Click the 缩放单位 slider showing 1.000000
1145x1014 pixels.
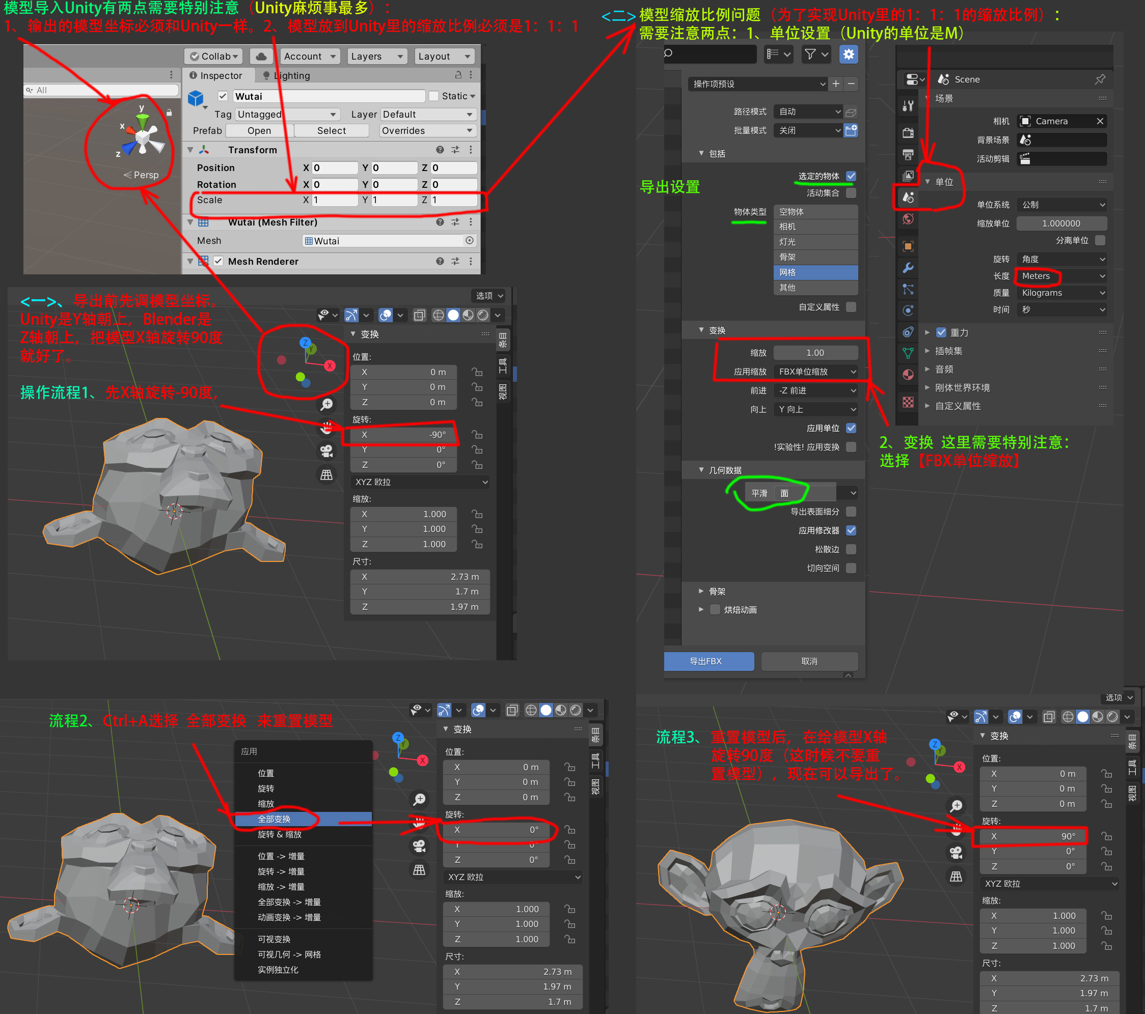point(1061,223)
